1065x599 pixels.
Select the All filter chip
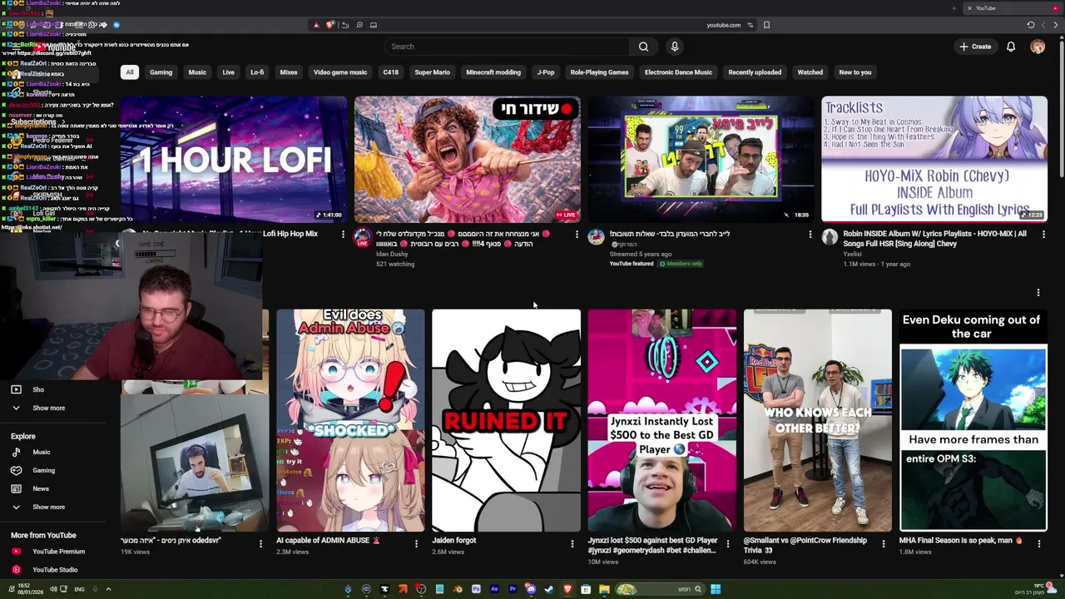tap(130, 72)
